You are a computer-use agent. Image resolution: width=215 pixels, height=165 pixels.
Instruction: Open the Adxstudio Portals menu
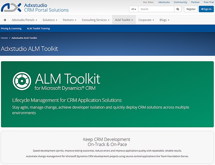point(25,20)
